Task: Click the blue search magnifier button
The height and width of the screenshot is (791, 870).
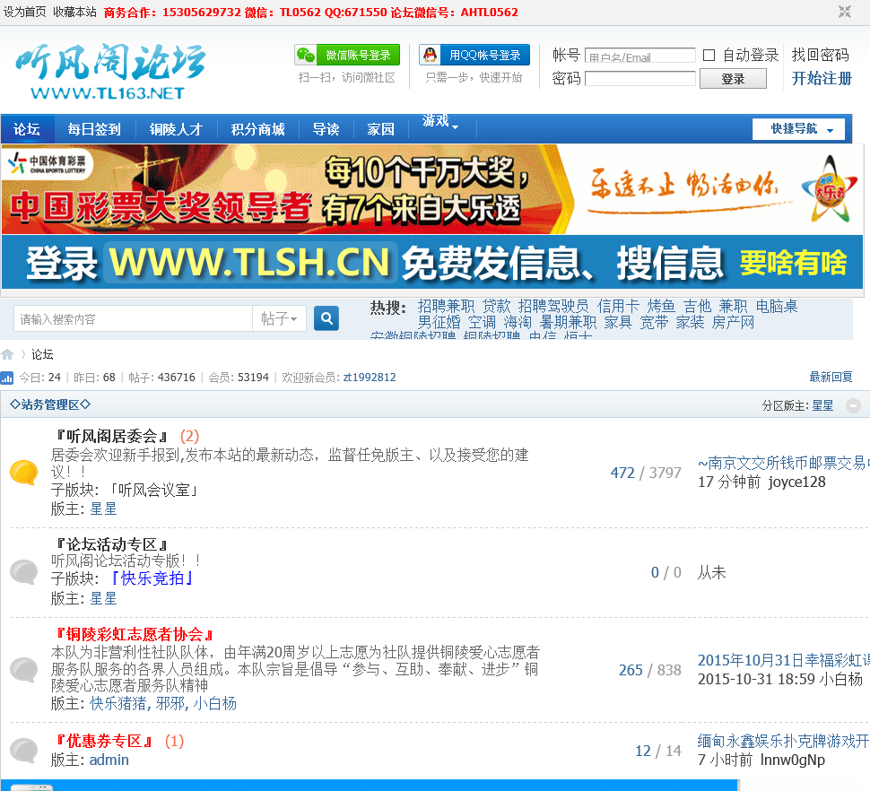Action: [326, 318]
